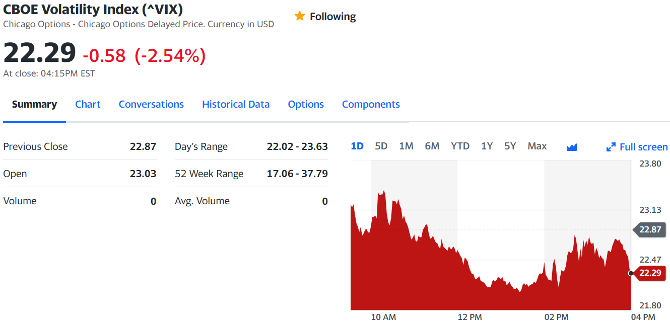
Task: Switch the chart to 6M range
Action: (x=432, y=146)
